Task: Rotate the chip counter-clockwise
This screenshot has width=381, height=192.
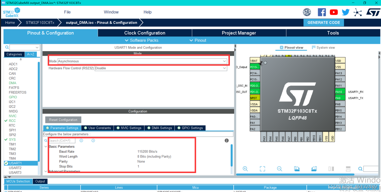Action: click(314, 169)
